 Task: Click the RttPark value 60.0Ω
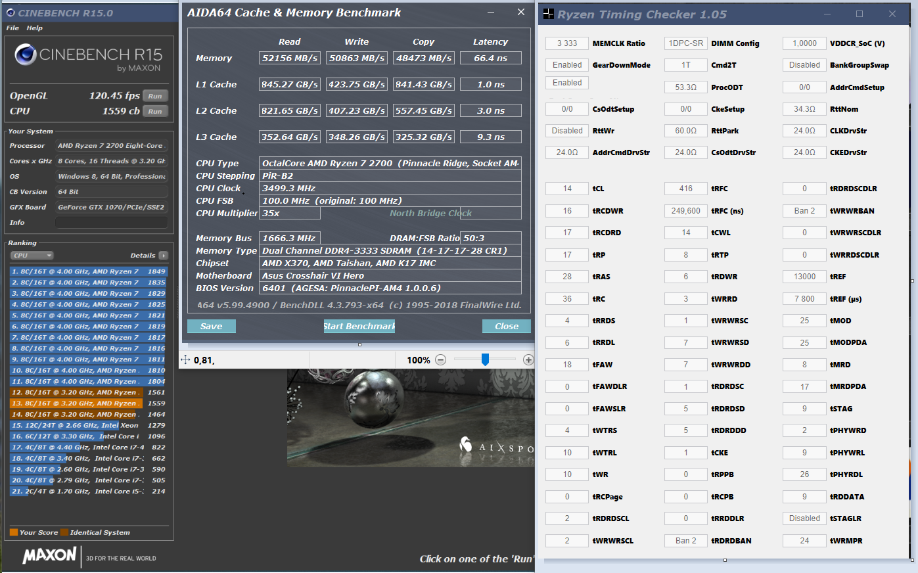[686, 131]
